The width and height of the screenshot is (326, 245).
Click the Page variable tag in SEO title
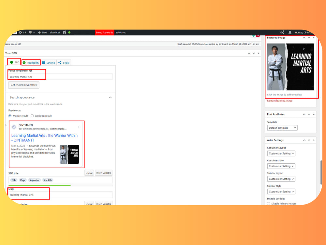click(x=23, y=180)
